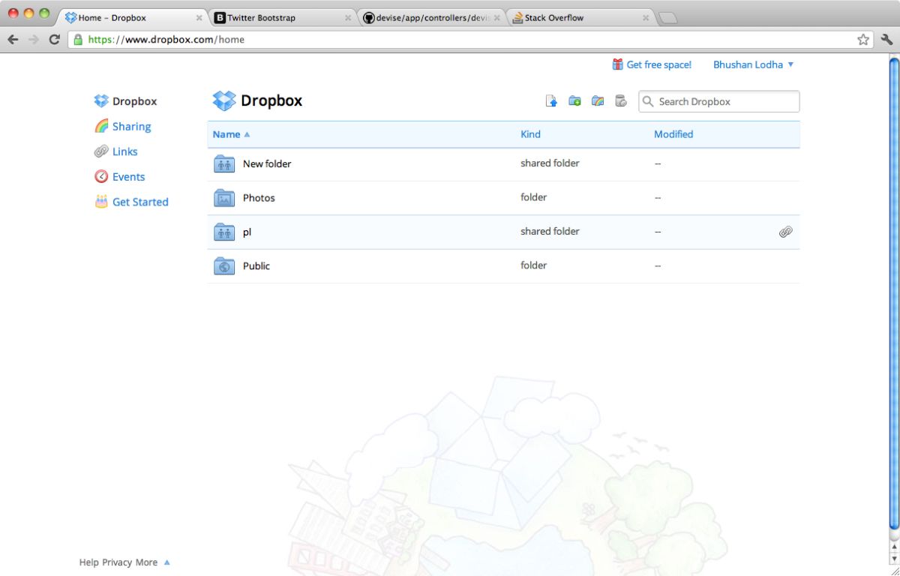900x576 pixels.
Task: Open the pl folder name
Action: [247, 232]
